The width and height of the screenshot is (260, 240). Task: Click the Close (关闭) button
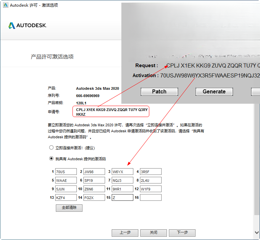coord(153,233)
